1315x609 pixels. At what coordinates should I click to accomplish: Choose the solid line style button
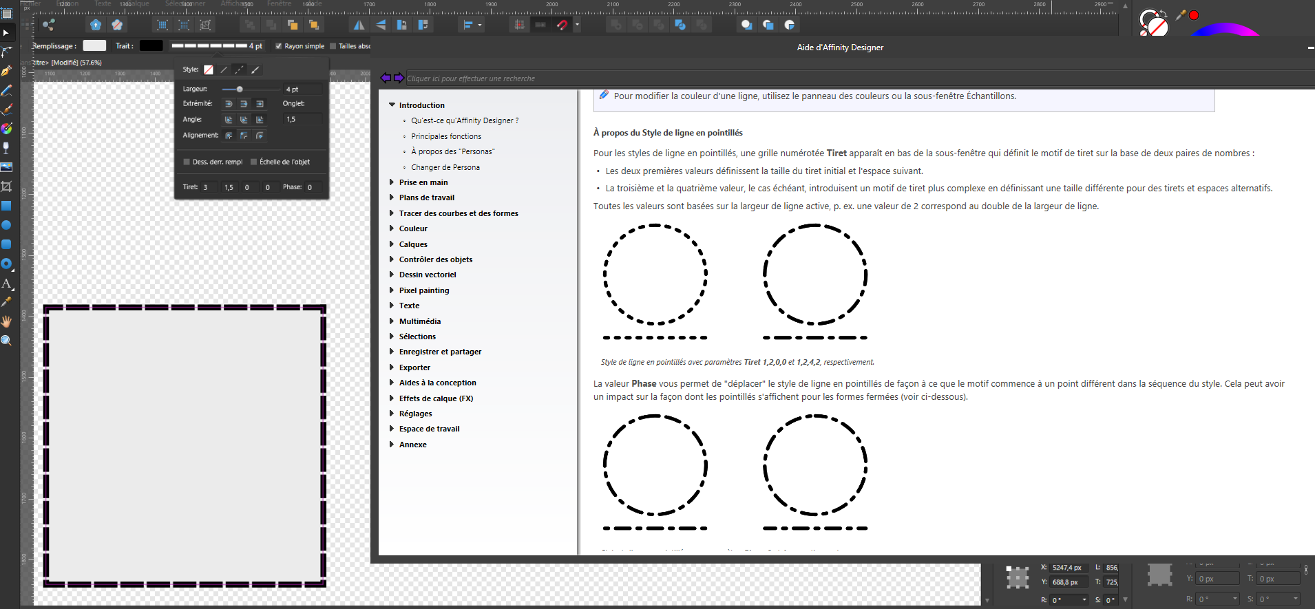[224, 70]
